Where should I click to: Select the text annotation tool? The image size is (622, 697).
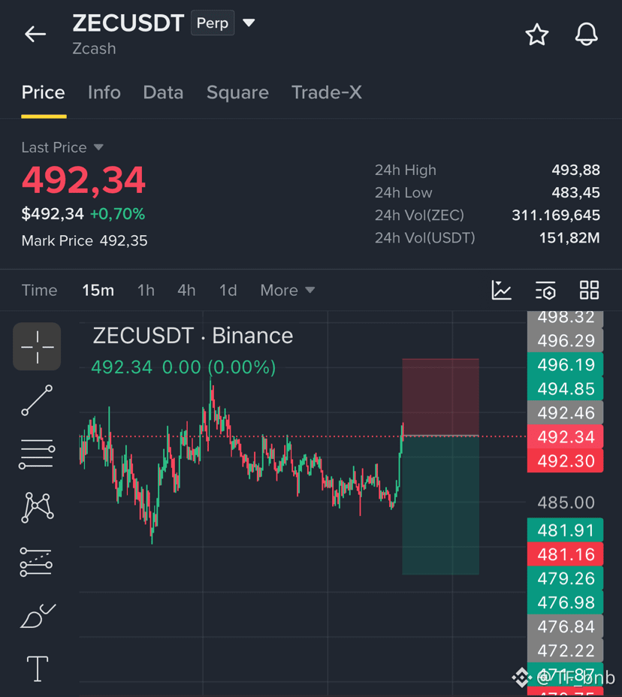click(x=38, y=668)
